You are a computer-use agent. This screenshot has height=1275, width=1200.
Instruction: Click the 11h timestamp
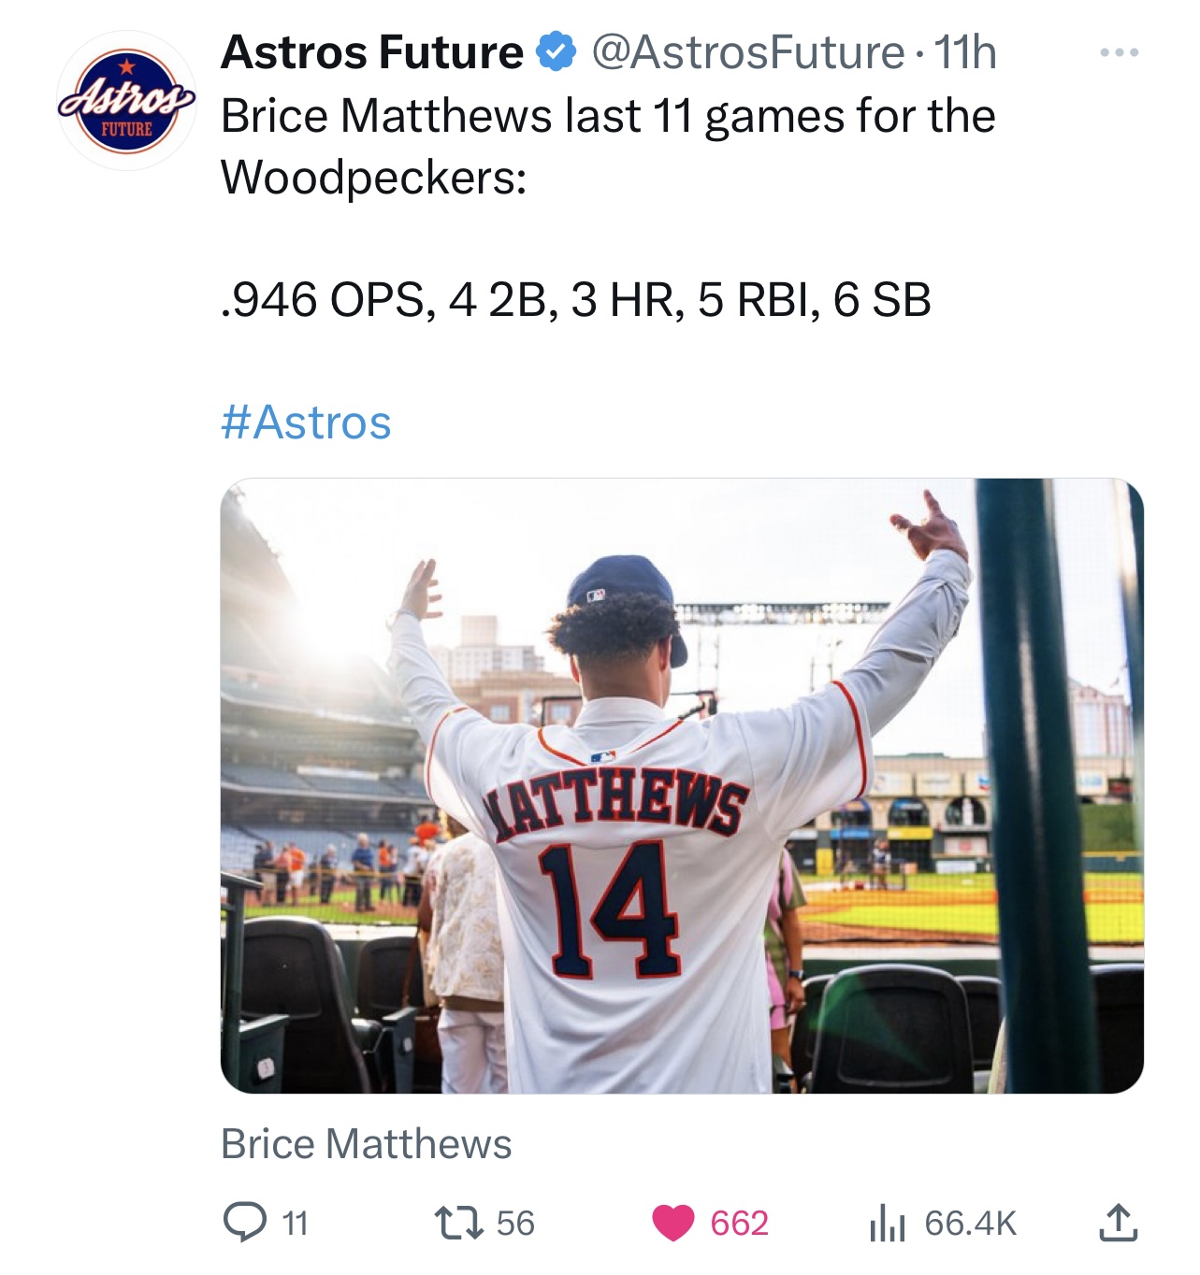click(x=965, y=52)
